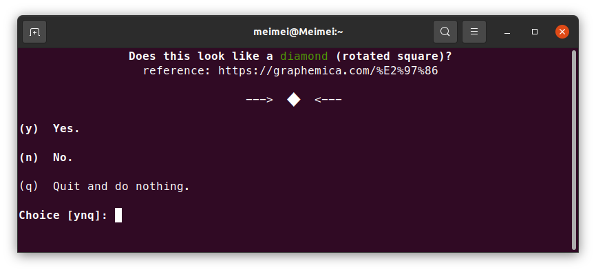Click the right-side arrow beside diamond

pos(328,100)
